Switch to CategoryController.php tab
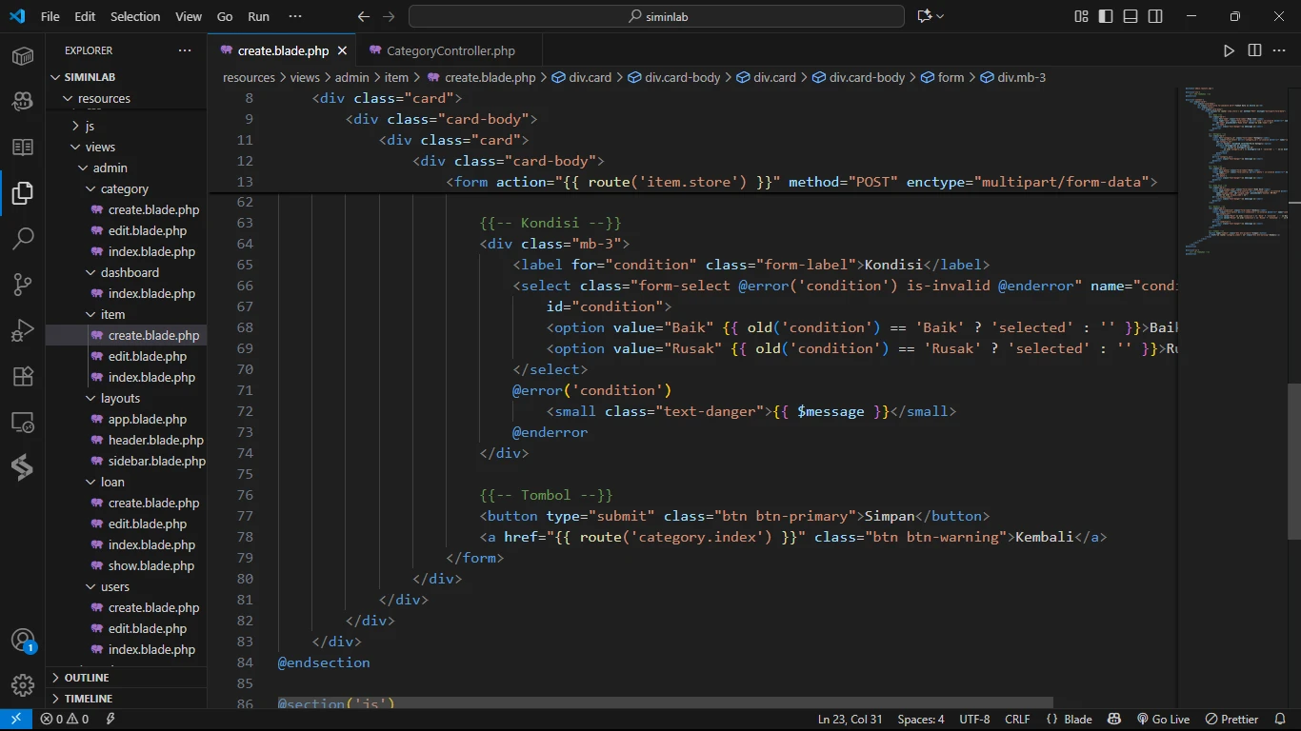The image size is (1301, 731). [x=450, y=50]
